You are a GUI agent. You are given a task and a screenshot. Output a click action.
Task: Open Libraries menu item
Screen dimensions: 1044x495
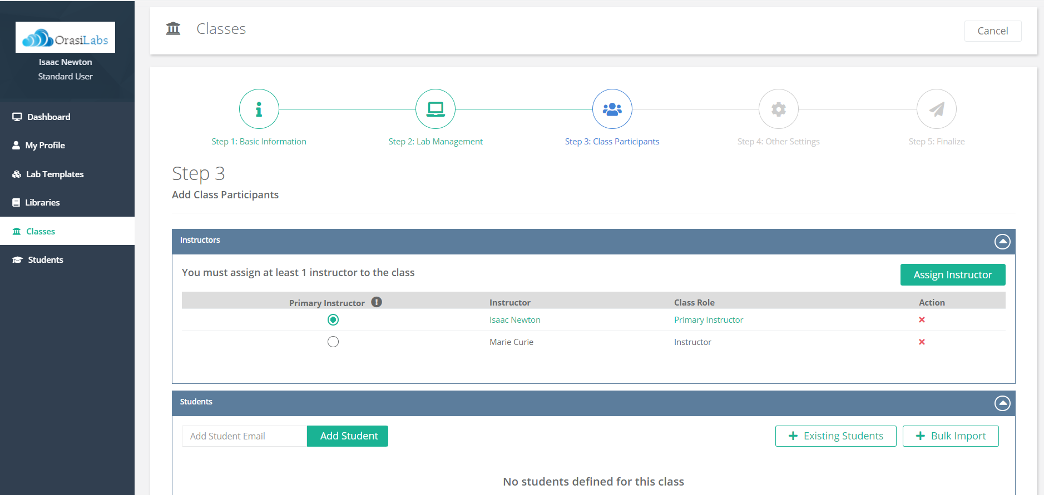(x=67, y=202)
